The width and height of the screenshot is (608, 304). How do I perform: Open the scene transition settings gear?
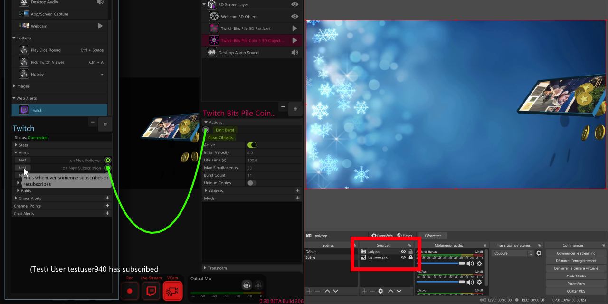(x=539, y=253)
